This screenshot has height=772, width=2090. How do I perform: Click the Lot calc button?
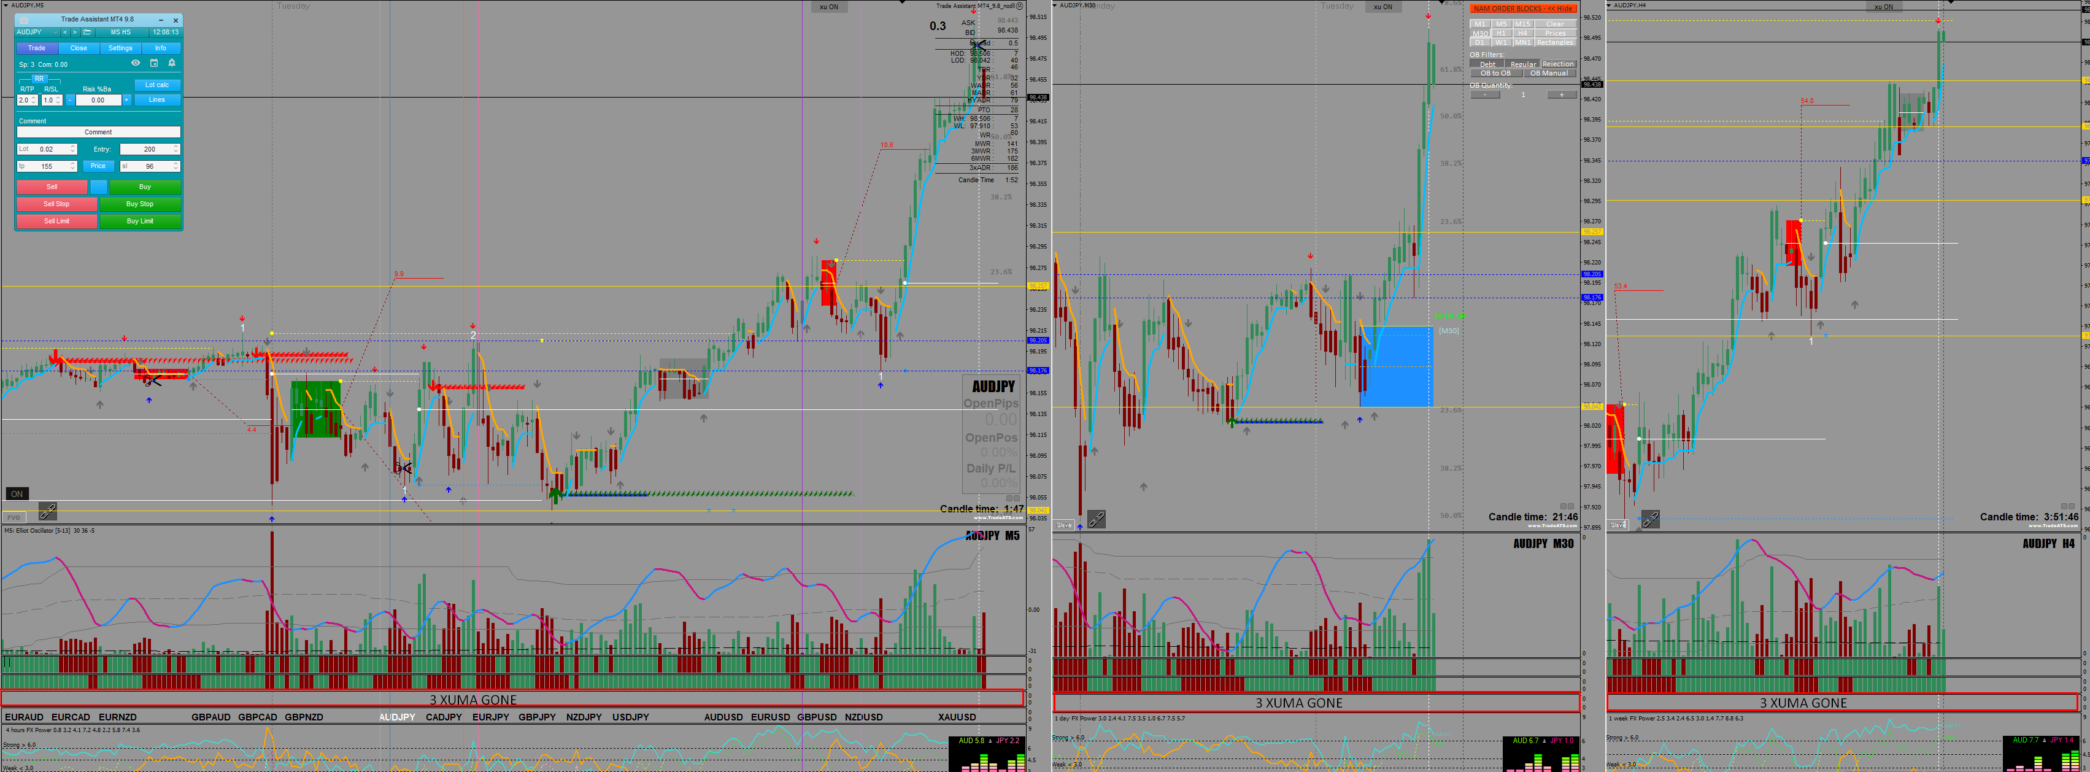(156, 85)
